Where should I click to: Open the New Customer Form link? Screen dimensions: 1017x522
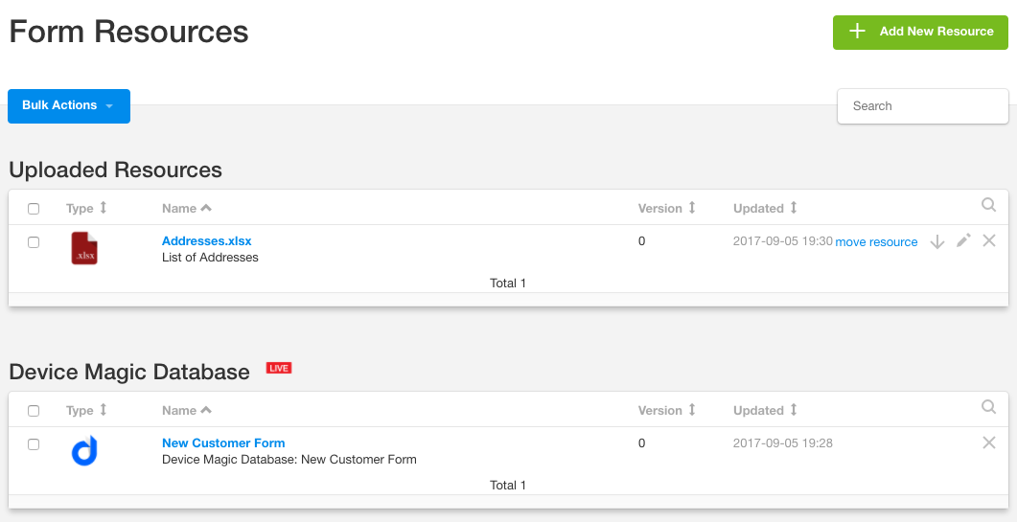[223, 443]
